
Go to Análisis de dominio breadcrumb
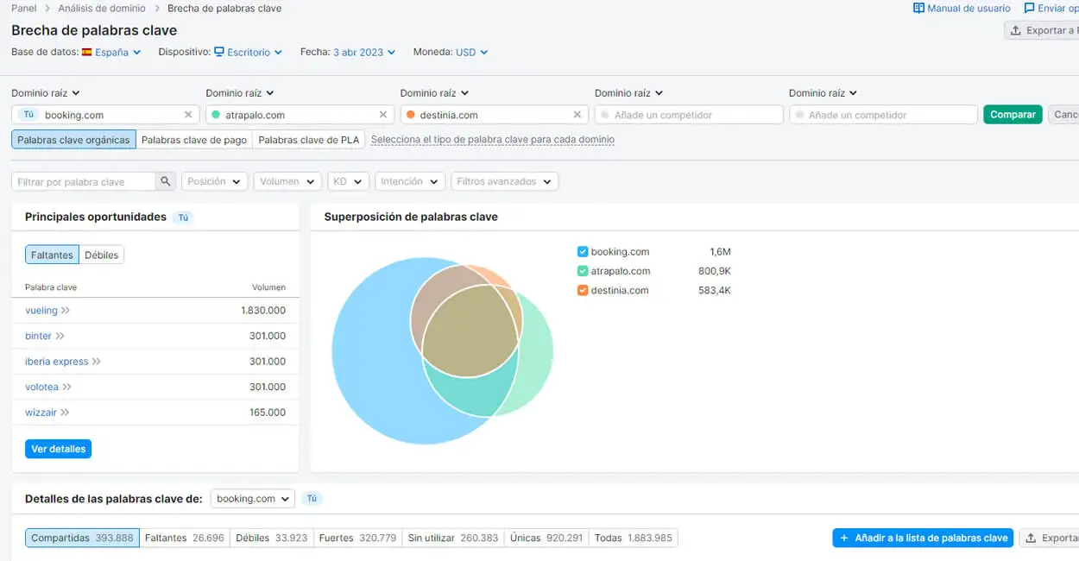point(103,9)
